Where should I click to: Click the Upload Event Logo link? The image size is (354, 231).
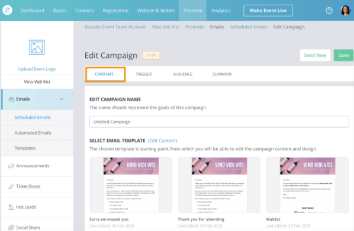37,69
